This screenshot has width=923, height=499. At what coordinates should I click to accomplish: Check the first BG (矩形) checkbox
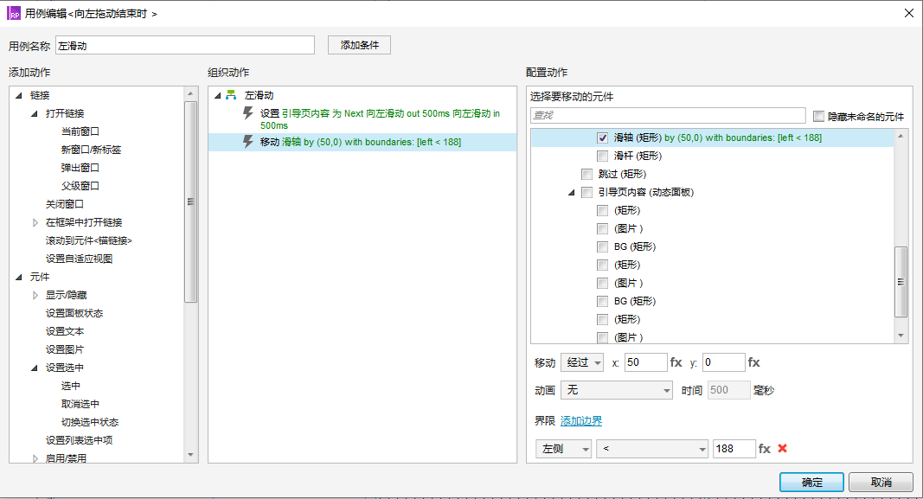pos(602,246)
